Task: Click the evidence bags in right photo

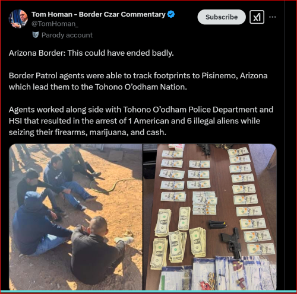Action: point(218,274)
